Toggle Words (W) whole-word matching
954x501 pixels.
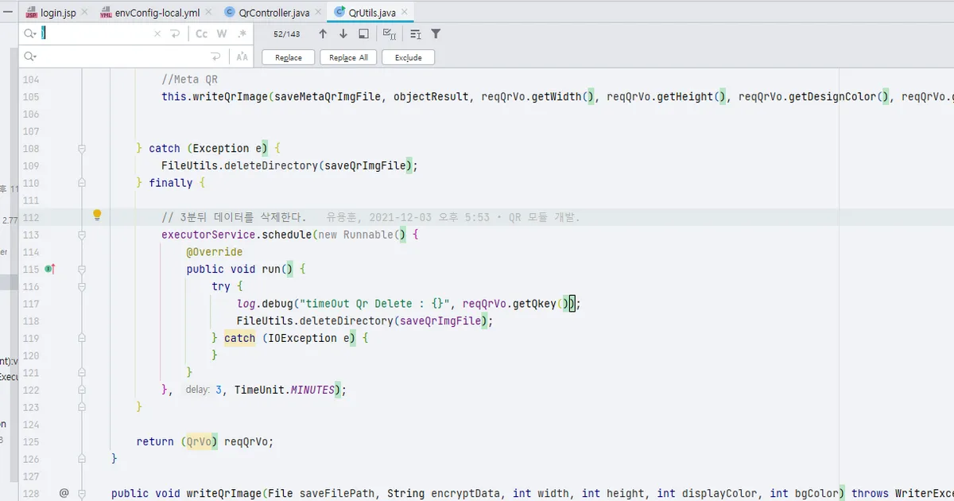(x=222, y=34)
